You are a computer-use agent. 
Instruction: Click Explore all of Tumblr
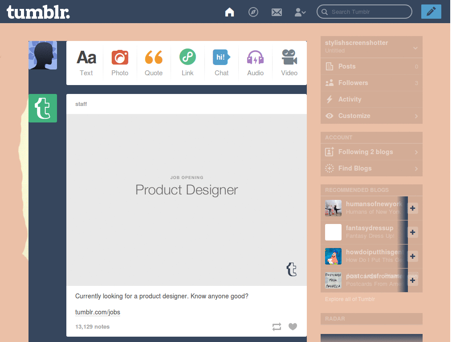pyautogui.click(x=350, y=299)
